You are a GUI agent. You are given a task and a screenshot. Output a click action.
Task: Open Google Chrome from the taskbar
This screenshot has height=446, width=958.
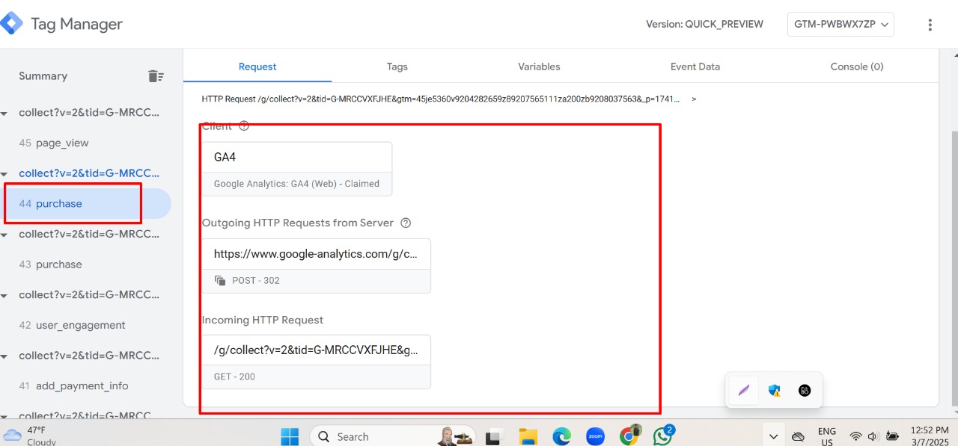(629, 436)
